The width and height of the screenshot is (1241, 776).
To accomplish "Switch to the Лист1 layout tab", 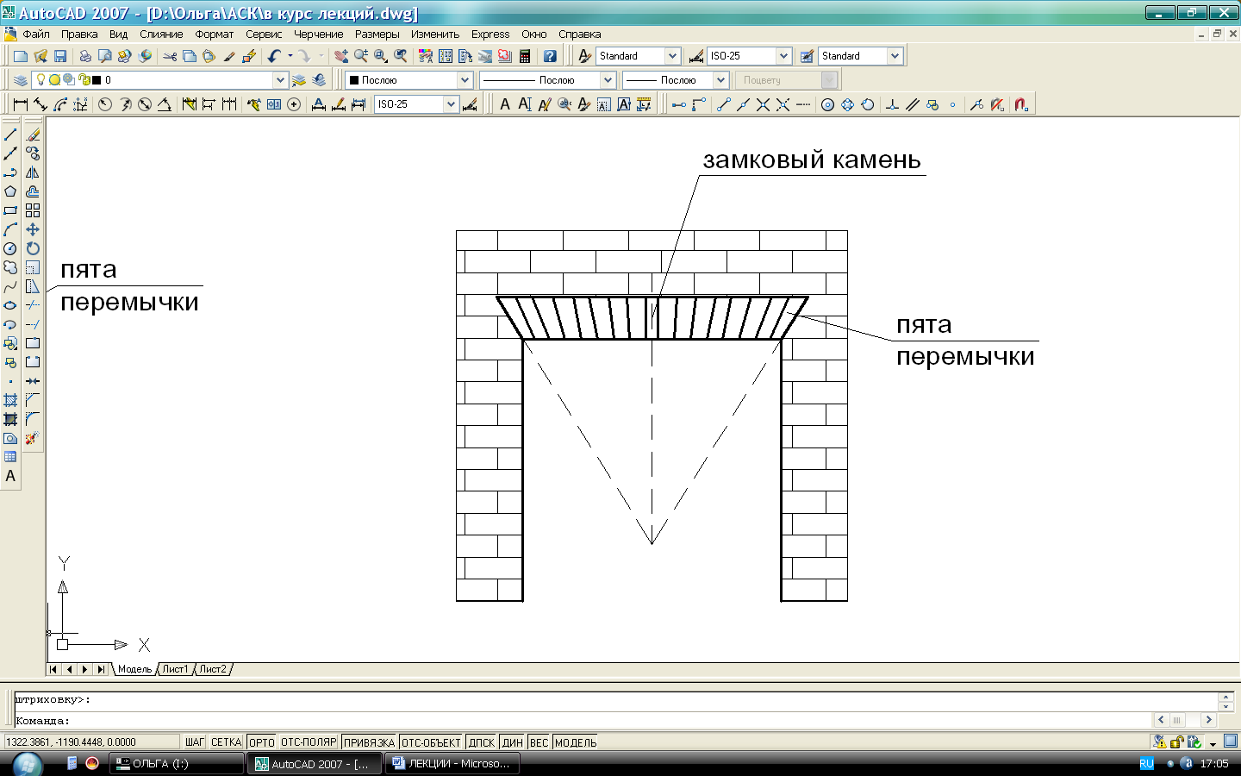I will pos(175,669).
